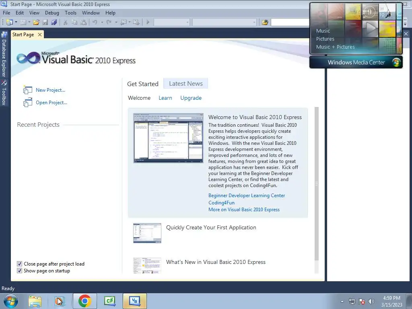Click the Quickly Create Your First Application thumbnail
Image resolution: width=412 pixels, height=309 pixels.
147,233
